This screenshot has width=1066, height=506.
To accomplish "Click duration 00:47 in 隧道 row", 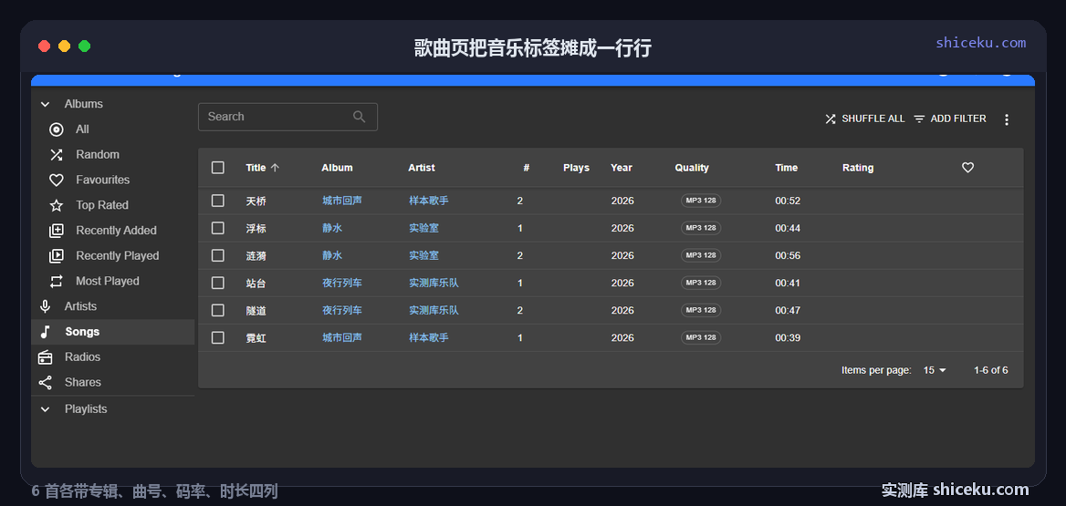I will [x=788, y=310].
